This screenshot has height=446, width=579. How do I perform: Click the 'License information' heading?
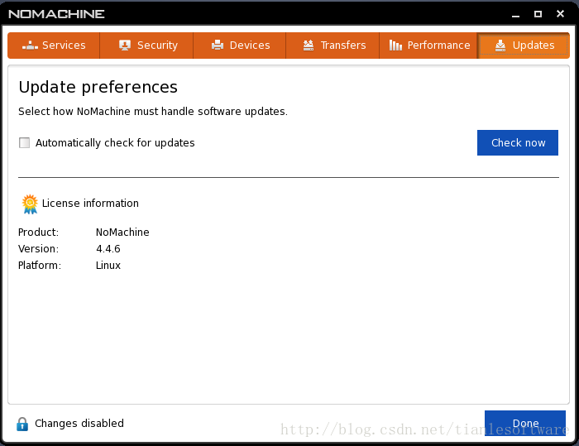tap(90, 204)
